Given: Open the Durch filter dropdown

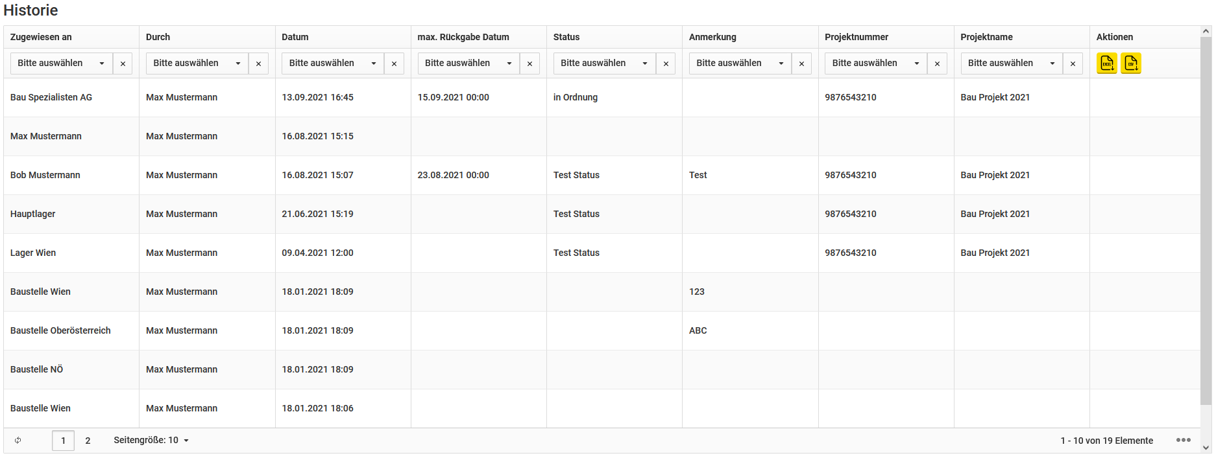Looking at the screenshot, I should click(197, 63).
